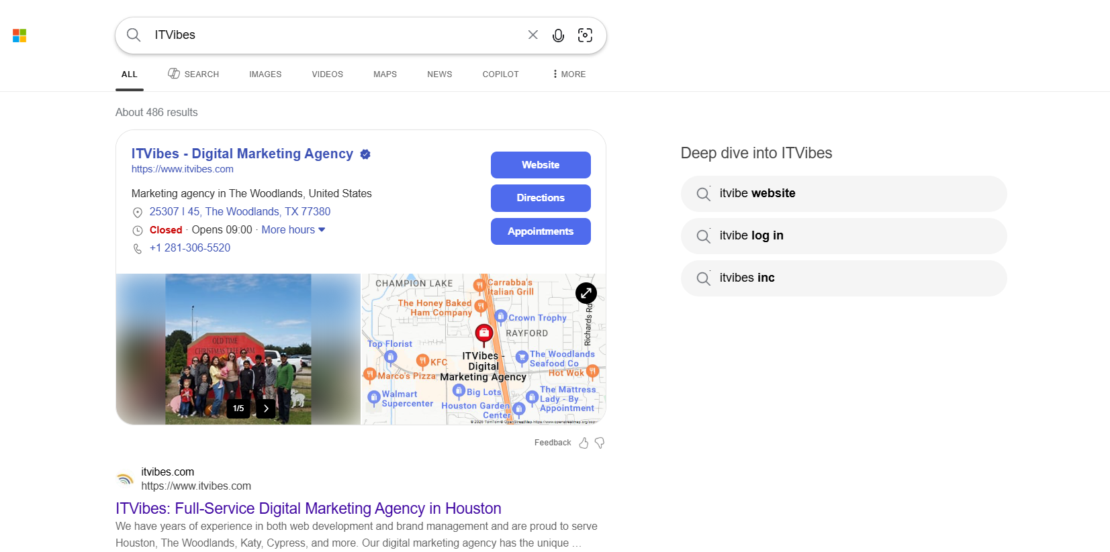Click the Directions button
Screen dimensions: 1110x552
[x=541, y=198]
